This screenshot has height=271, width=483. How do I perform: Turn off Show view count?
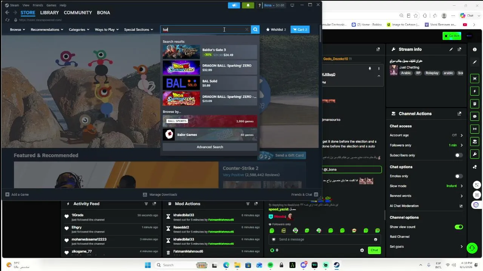[x=459, y=227]
